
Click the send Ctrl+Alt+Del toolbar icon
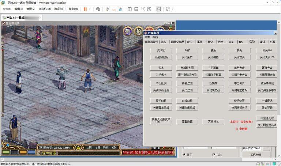[98, 9]
